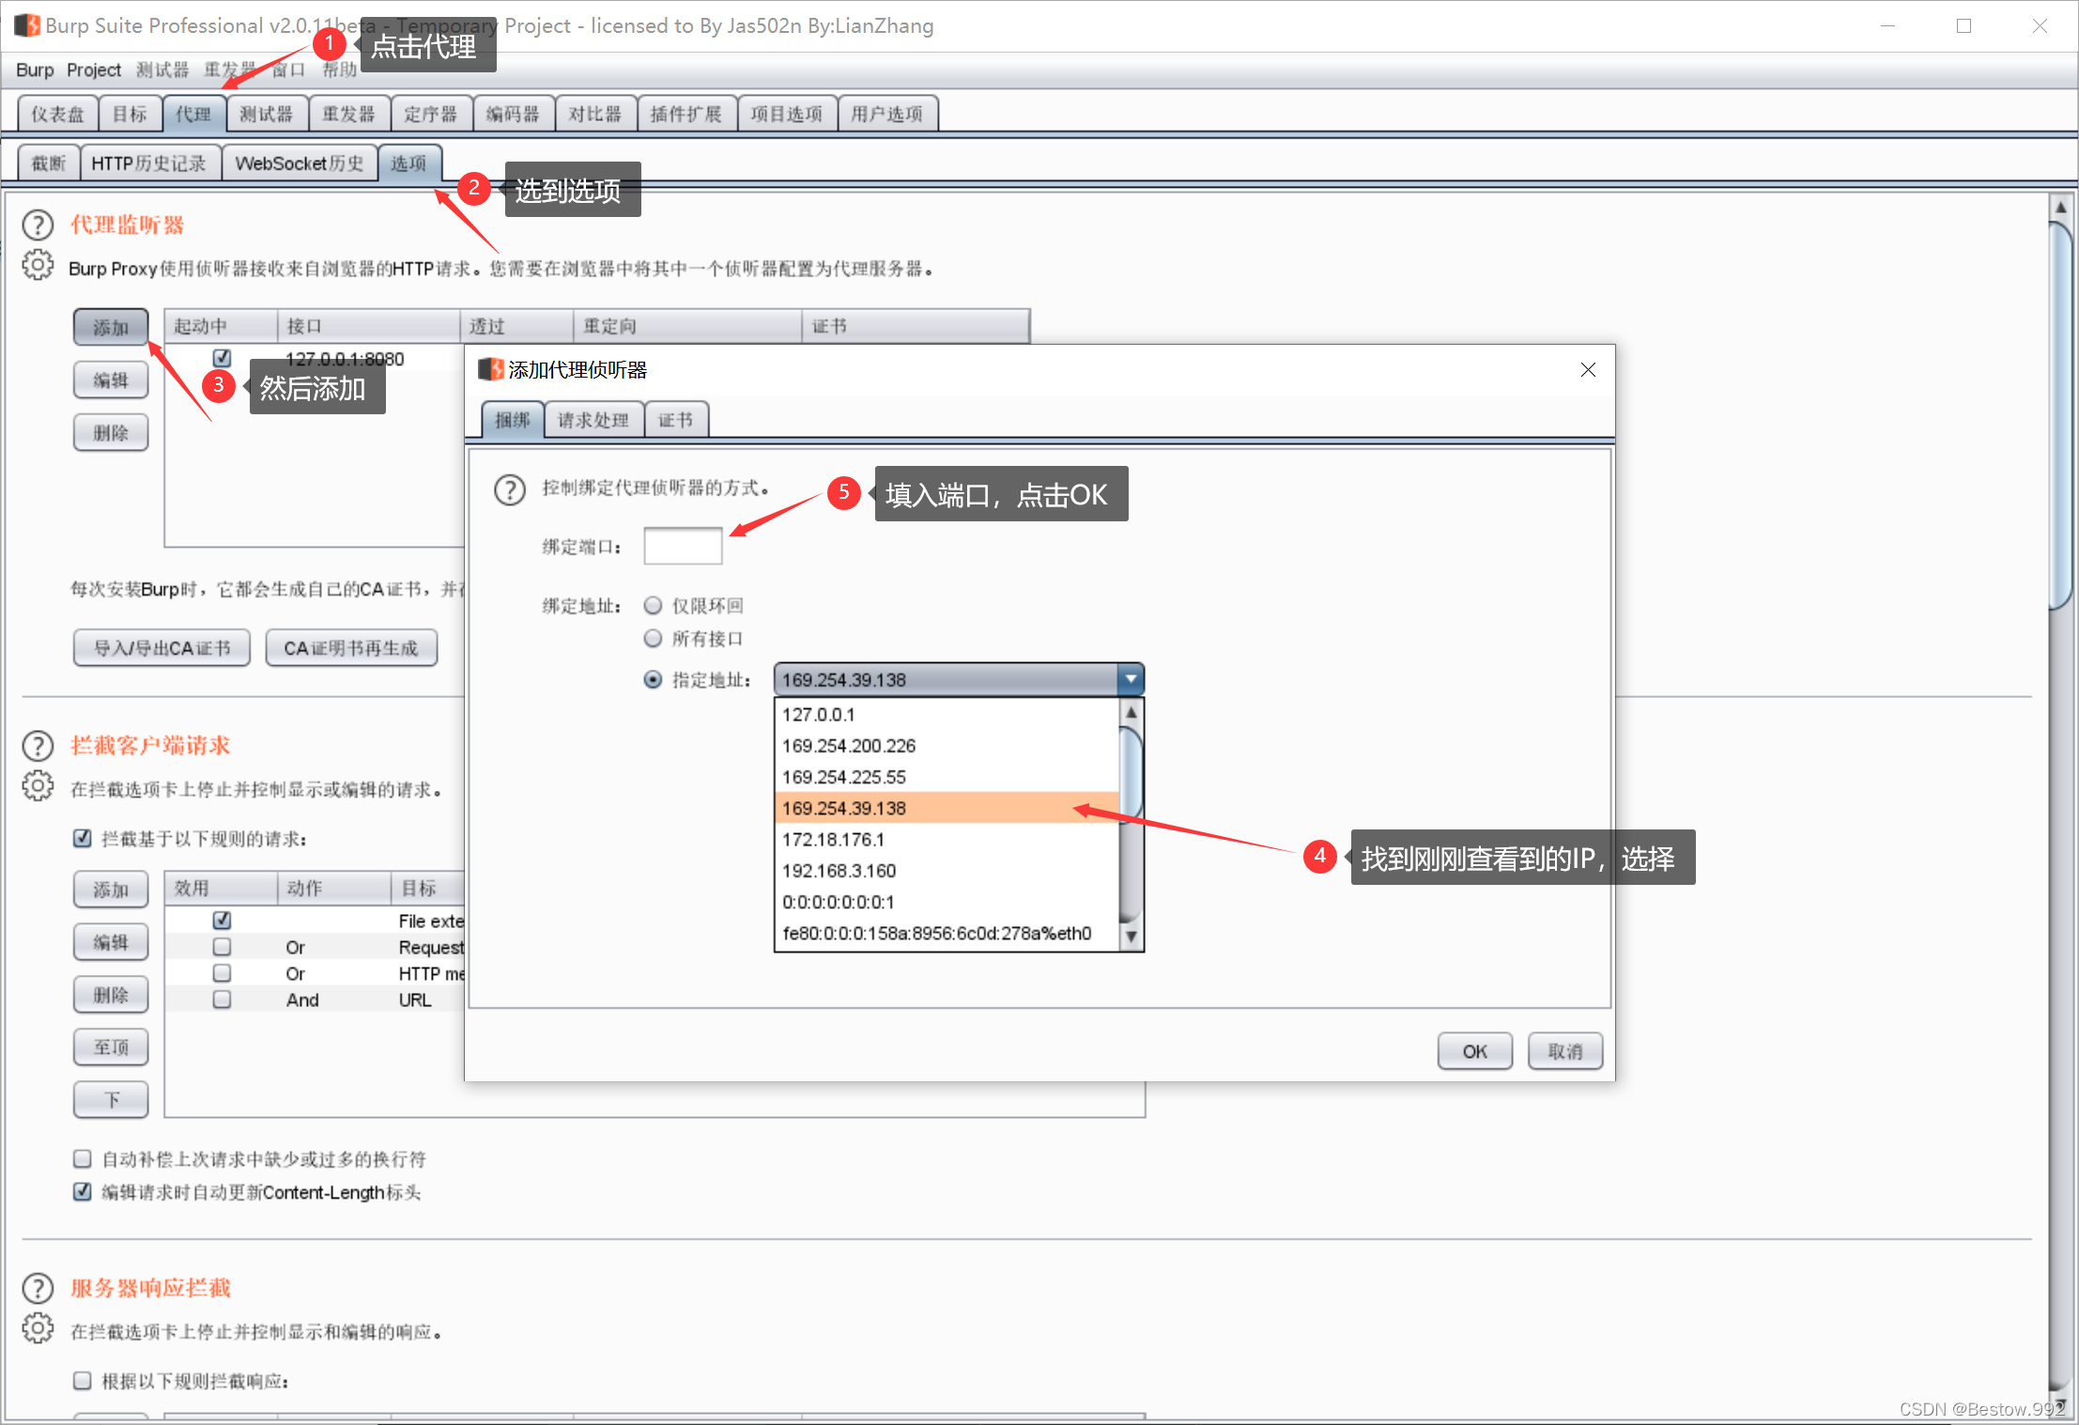
Task: Close the 添加代理侦听器 dialog
Action: point(1588,370)
